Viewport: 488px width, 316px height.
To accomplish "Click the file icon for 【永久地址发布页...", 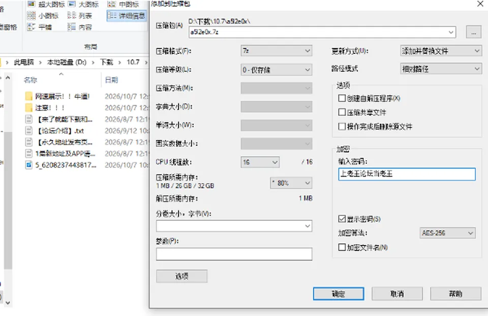I will [28, 142].
